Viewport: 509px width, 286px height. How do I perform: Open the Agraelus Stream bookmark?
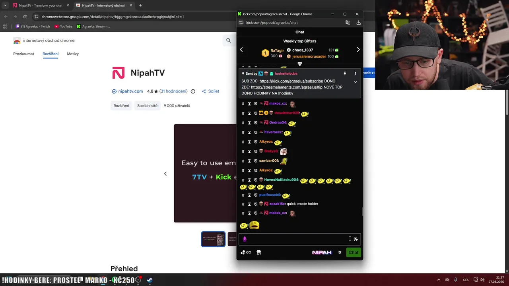[x=93, y=27]
